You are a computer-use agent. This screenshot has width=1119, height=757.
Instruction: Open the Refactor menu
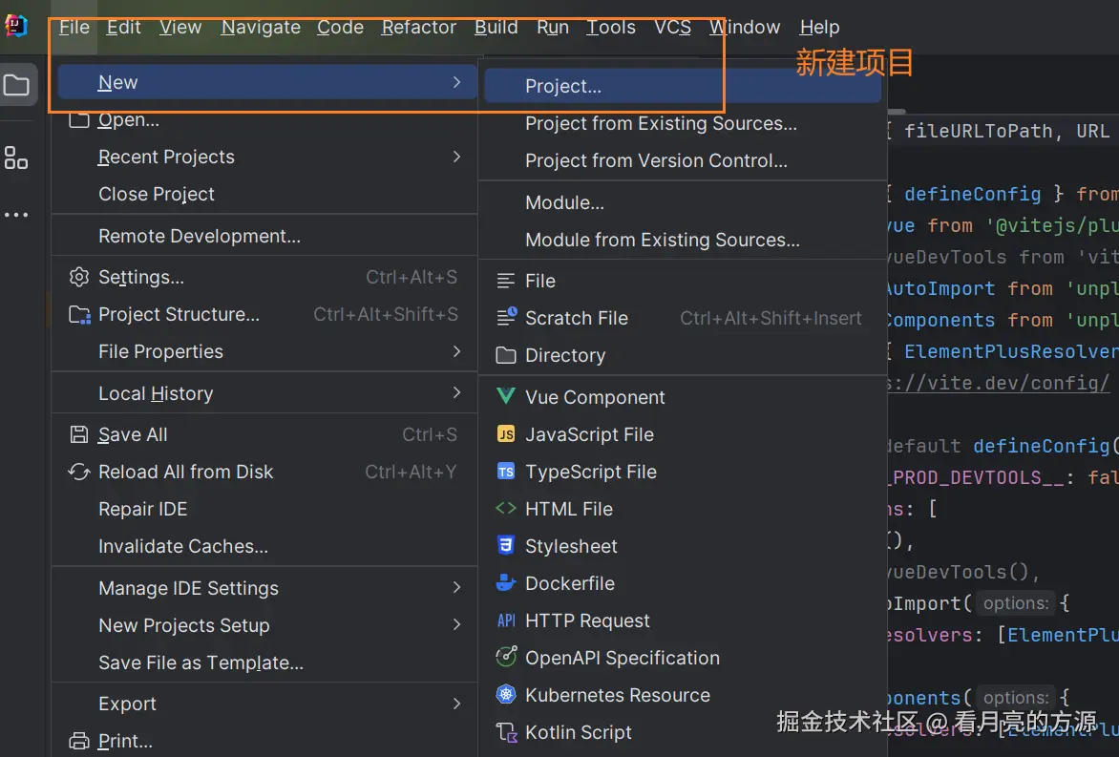(418, 27)
